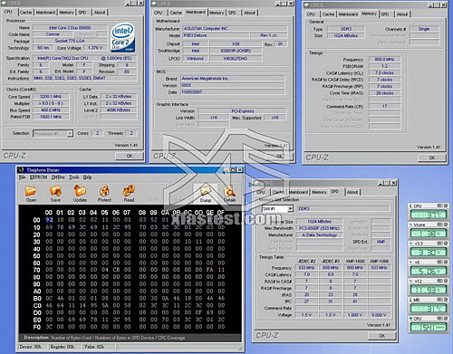The width and height of the screenshot is (453, 354).
Task: Open the EEPROM menu
Action: [38, 177]
